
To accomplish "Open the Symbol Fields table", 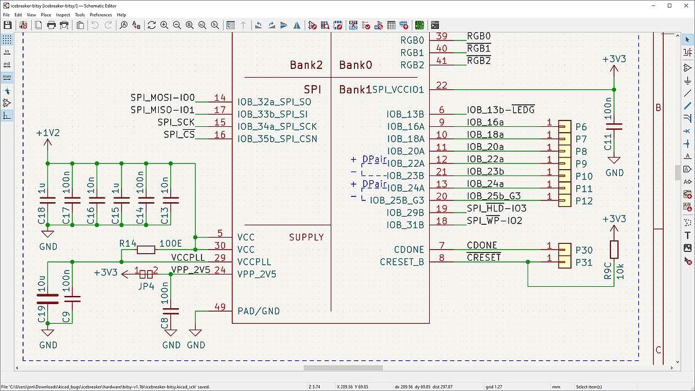I will click(392, 25).
